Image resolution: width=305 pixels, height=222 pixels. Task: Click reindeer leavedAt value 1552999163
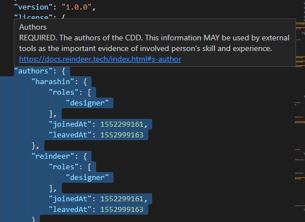pyautogui.click(x=122, y=210)
